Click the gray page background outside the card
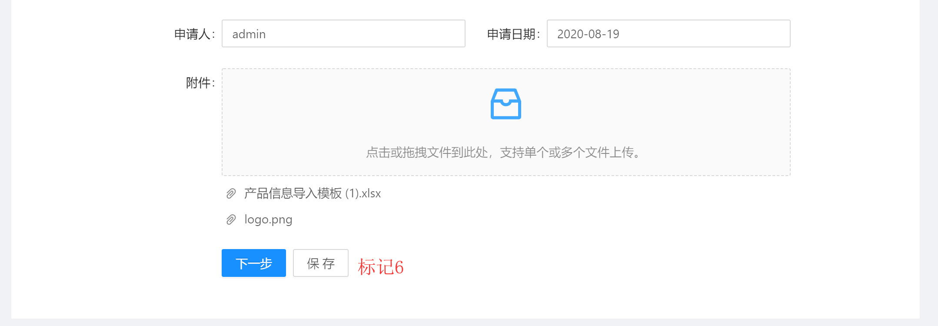The image size is (938, 326). click(x=929, y=163)
